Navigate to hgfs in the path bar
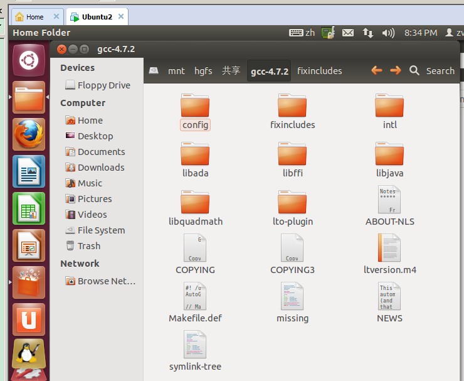The image size is (464, 381). pos(203,71)
